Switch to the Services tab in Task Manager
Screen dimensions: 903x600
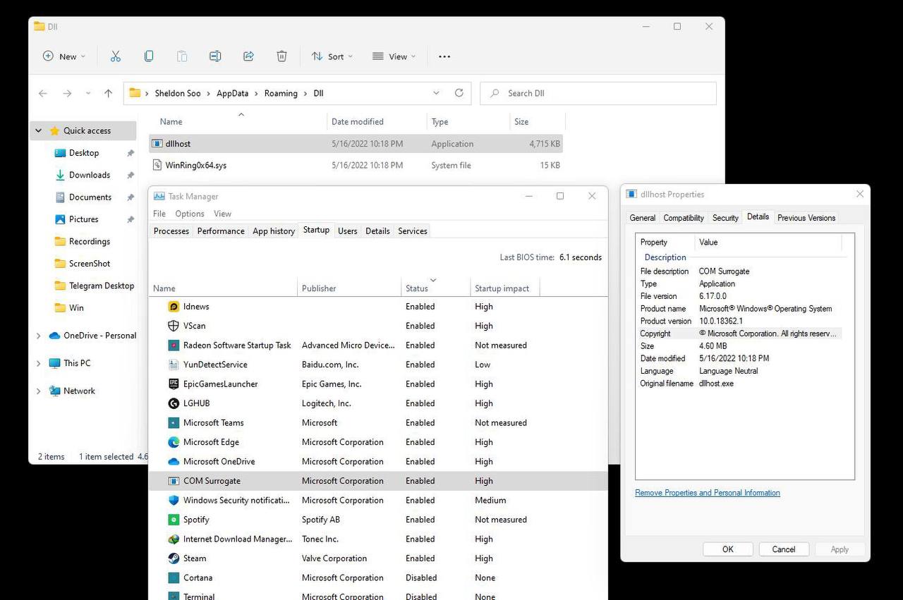tap(413, 231)
